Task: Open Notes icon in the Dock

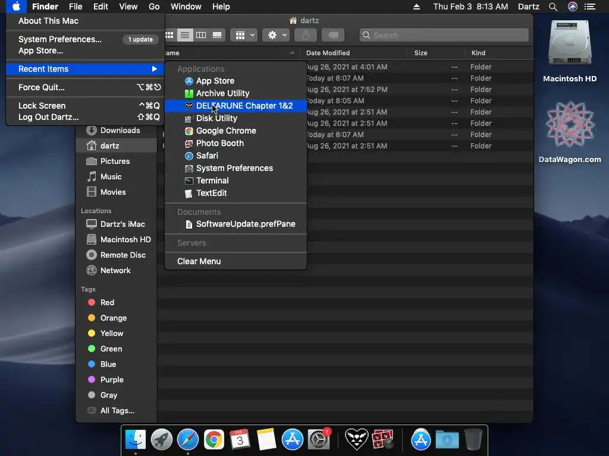Action: pyautogui.click(x=266, y=440)
